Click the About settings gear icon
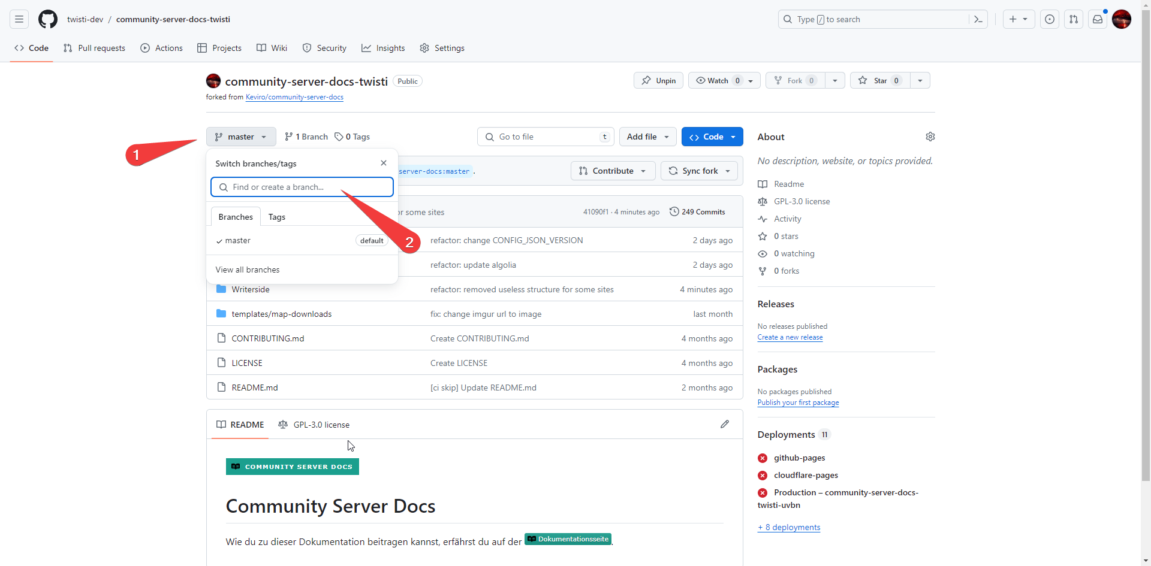Screen dimensions: 1151x566 (930, 137)
